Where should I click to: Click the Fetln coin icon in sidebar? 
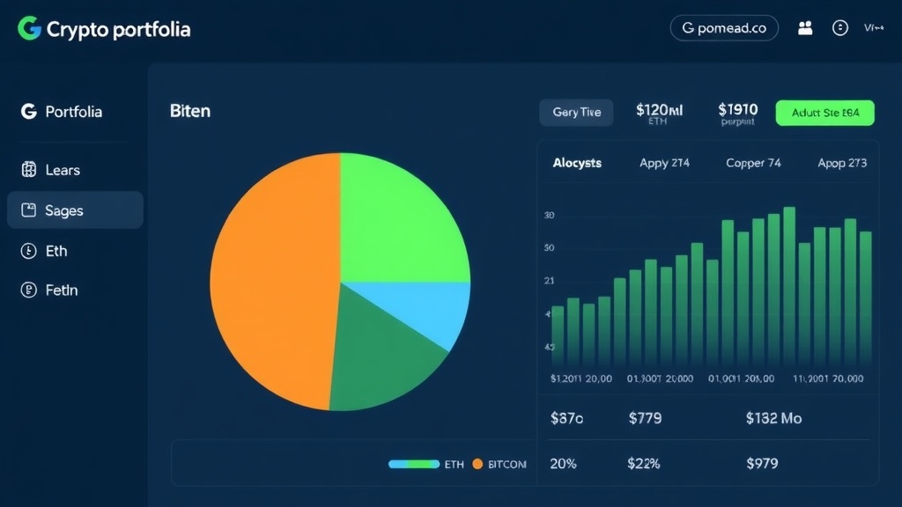[x=28, y=290]
